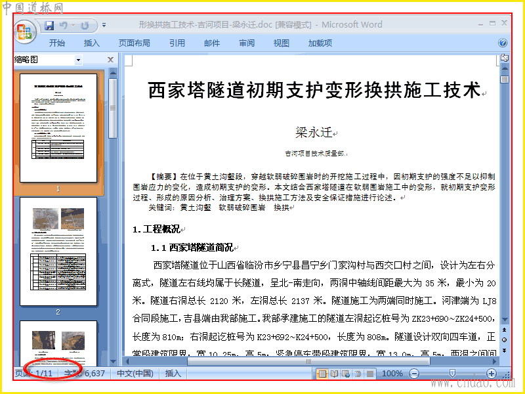Save the document with floppy icon
525x394 pixels.
pyautogui.click(x=49, y=25)
